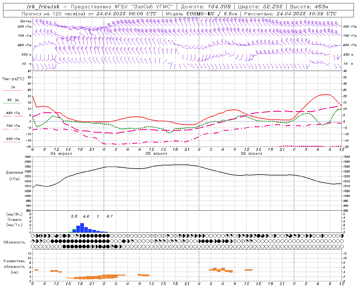Select the "(км)" convective cloud units label

coord(14,272)
